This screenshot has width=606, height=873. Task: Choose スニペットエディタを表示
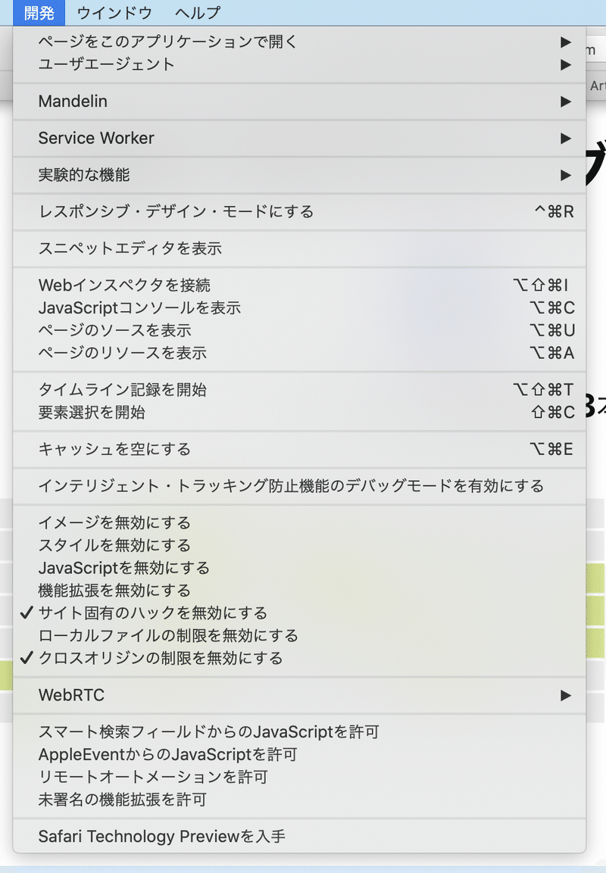coord(299,248)
